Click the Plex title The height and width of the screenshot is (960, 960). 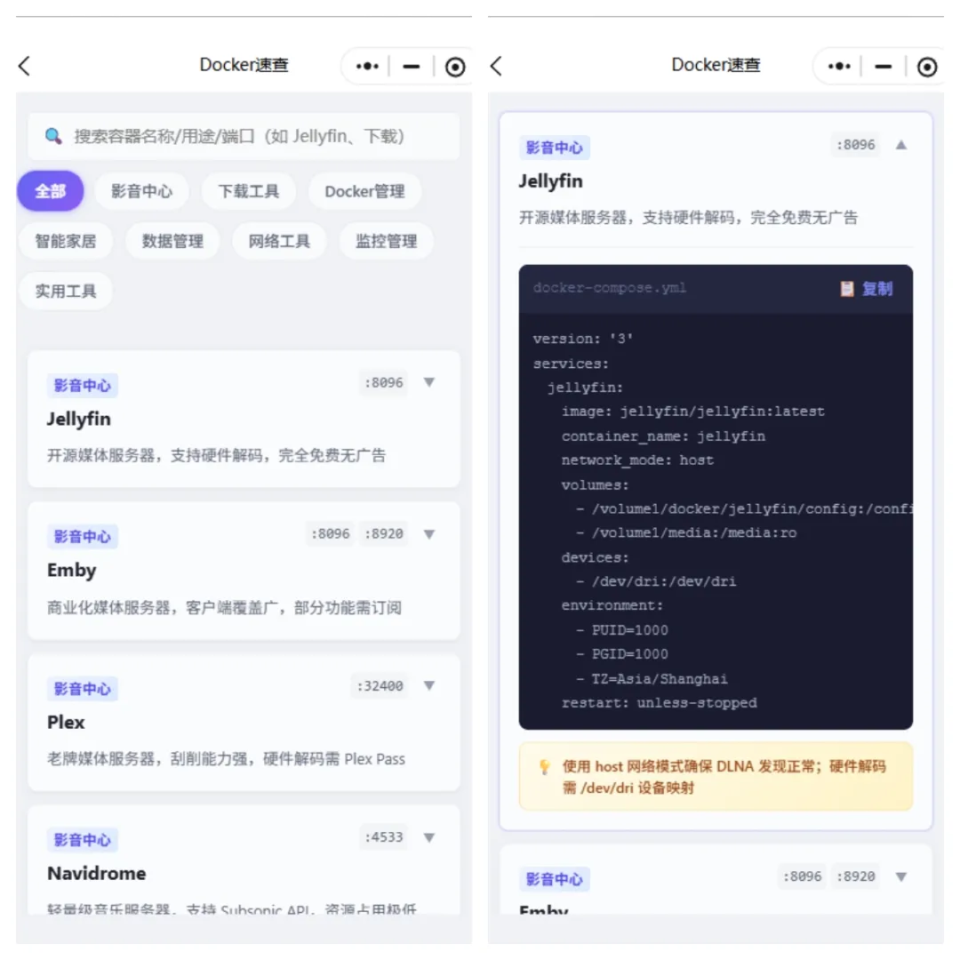coord(66,723)
